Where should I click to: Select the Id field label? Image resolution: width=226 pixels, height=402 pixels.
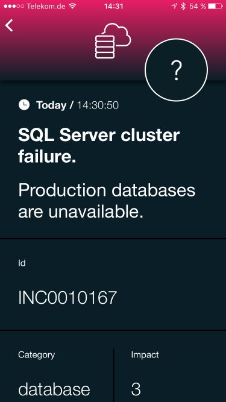coord(22,263)
